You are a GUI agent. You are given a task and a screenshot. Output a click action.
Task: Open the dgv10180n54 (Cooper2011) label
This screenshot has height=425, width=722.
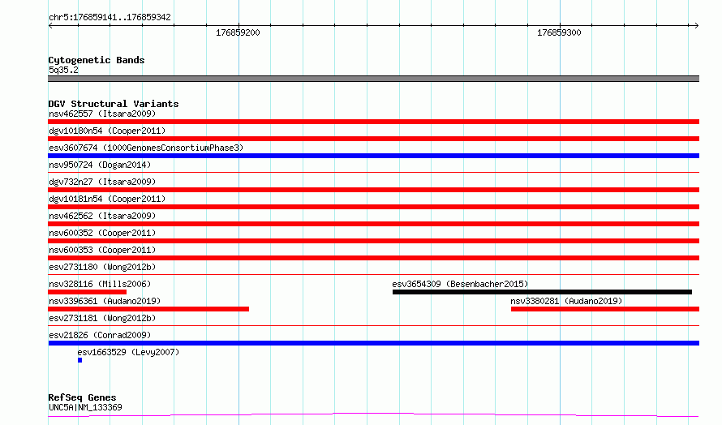click(107, 131)
